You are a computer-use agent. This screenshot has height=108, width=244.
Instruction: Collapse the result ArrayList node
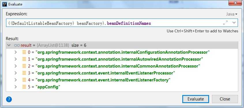tap(9, 45)
